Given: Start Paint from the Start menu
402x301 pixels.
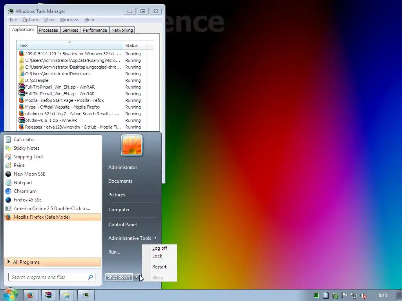Looking at the screenshot, I should [x=53, y=165].
